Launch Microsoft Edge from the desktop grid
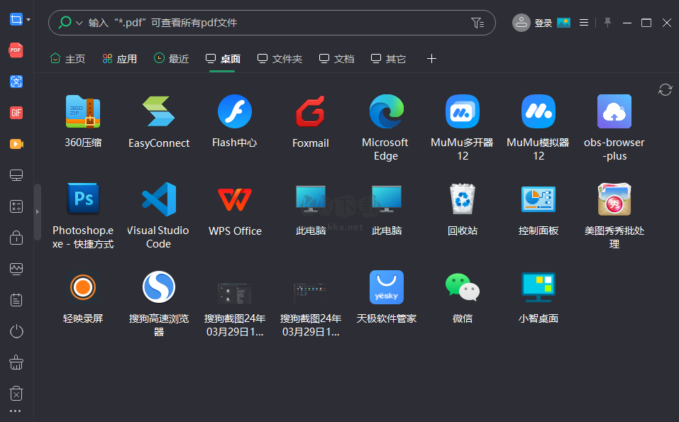The width and height of the screenshot is (679, 422). 386,111
